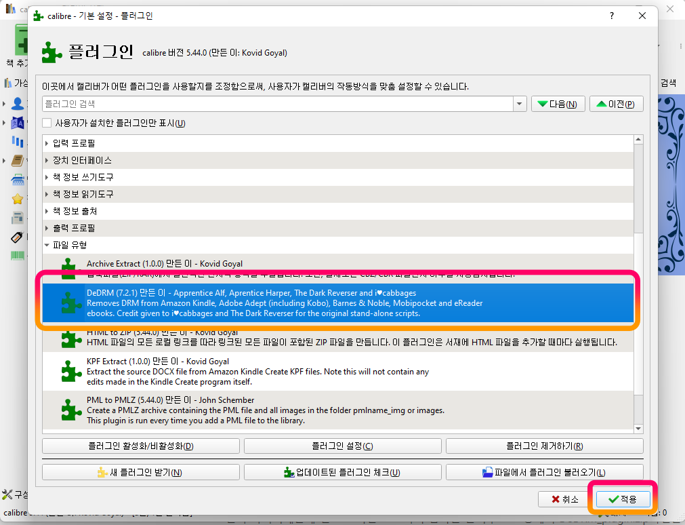Collapse the 파일 유형 category
Screen dimensions: 685x525
click(47, 245)
